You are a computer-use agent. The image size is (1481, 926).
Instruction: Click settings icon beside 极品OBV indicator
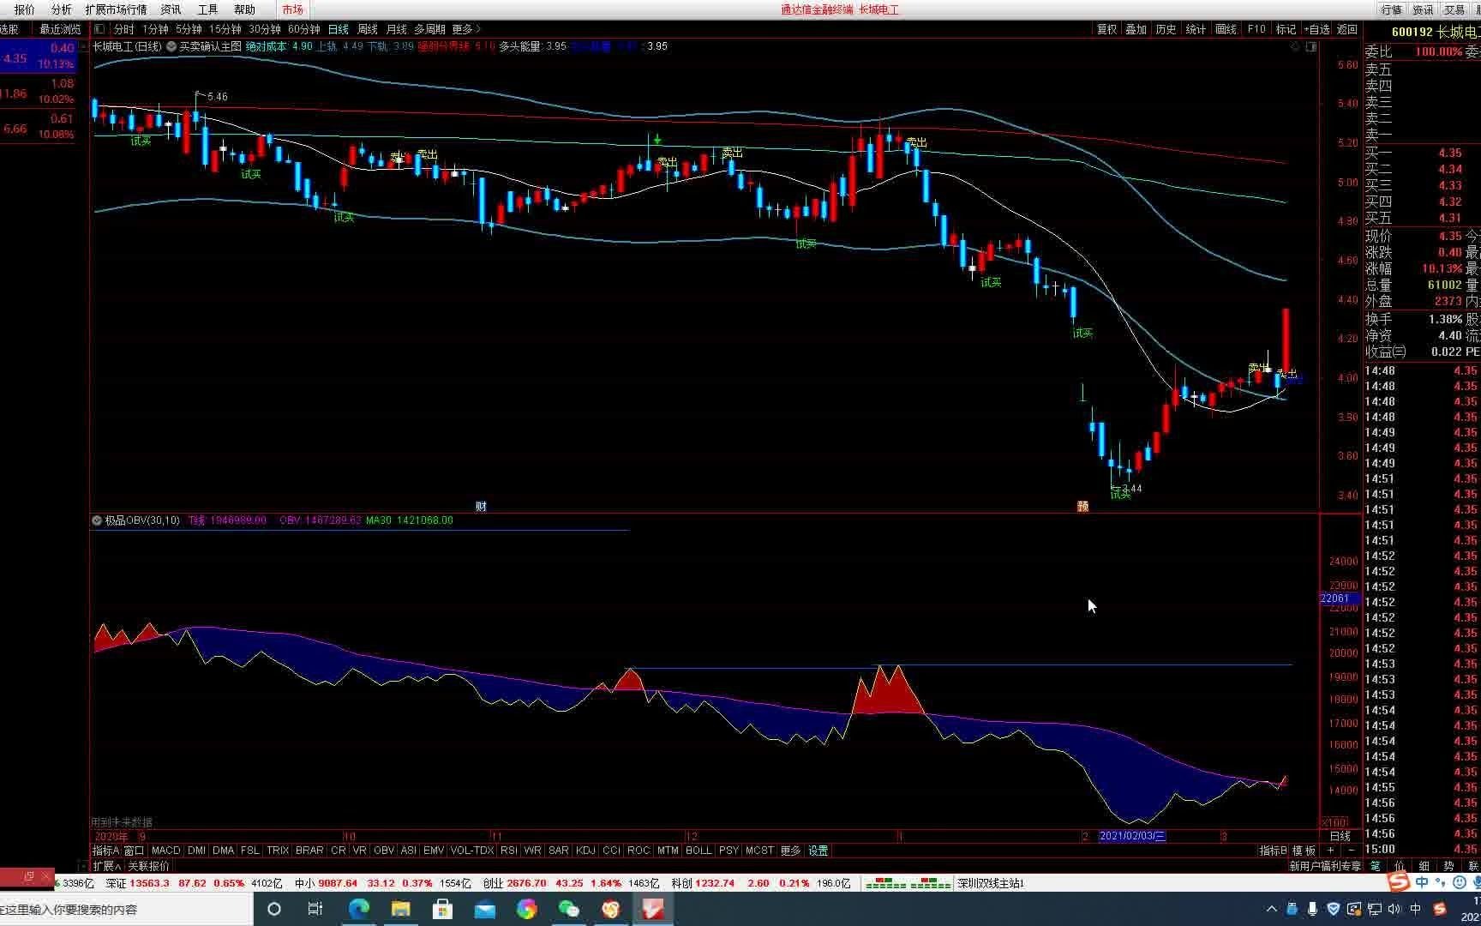[x=97, y=520]
